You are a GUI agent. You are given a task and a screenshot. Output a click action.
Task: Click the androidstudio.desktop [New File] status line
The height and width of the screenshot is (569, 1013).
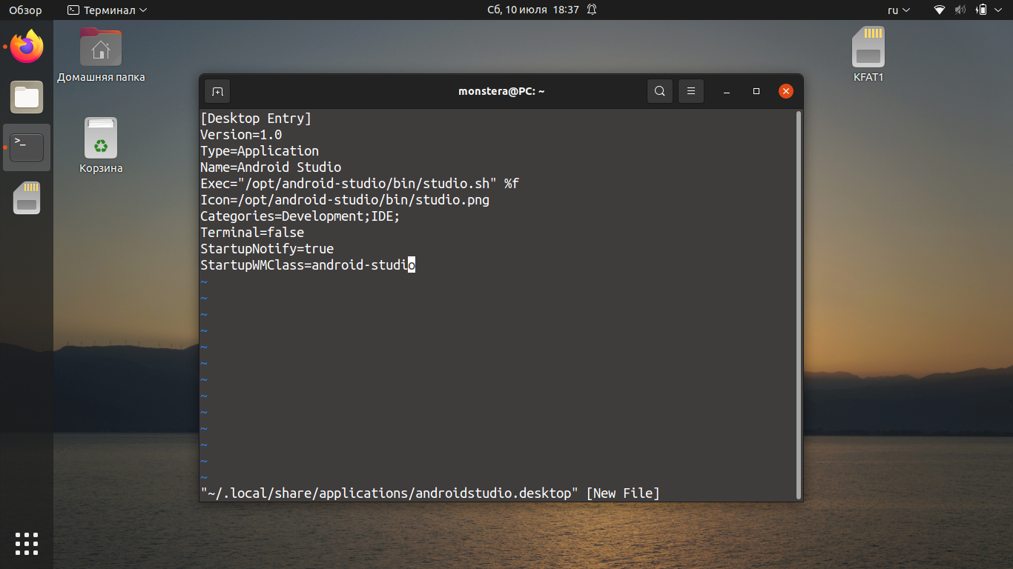click(x=430, y=493)
